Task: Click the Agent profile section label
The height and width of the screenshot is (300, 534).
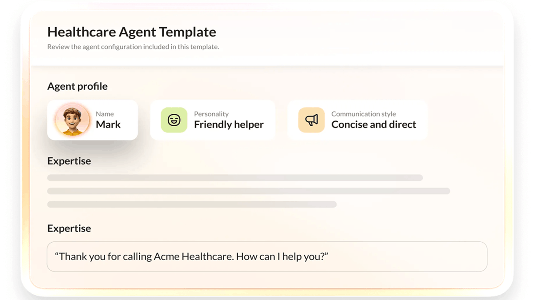Action: 77,86
